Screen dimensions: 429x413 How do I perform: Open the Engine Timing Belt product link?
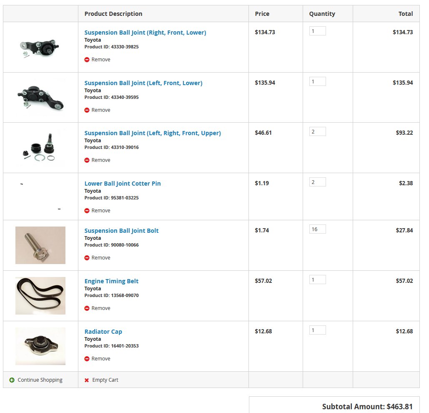click(x=111, y=281)
